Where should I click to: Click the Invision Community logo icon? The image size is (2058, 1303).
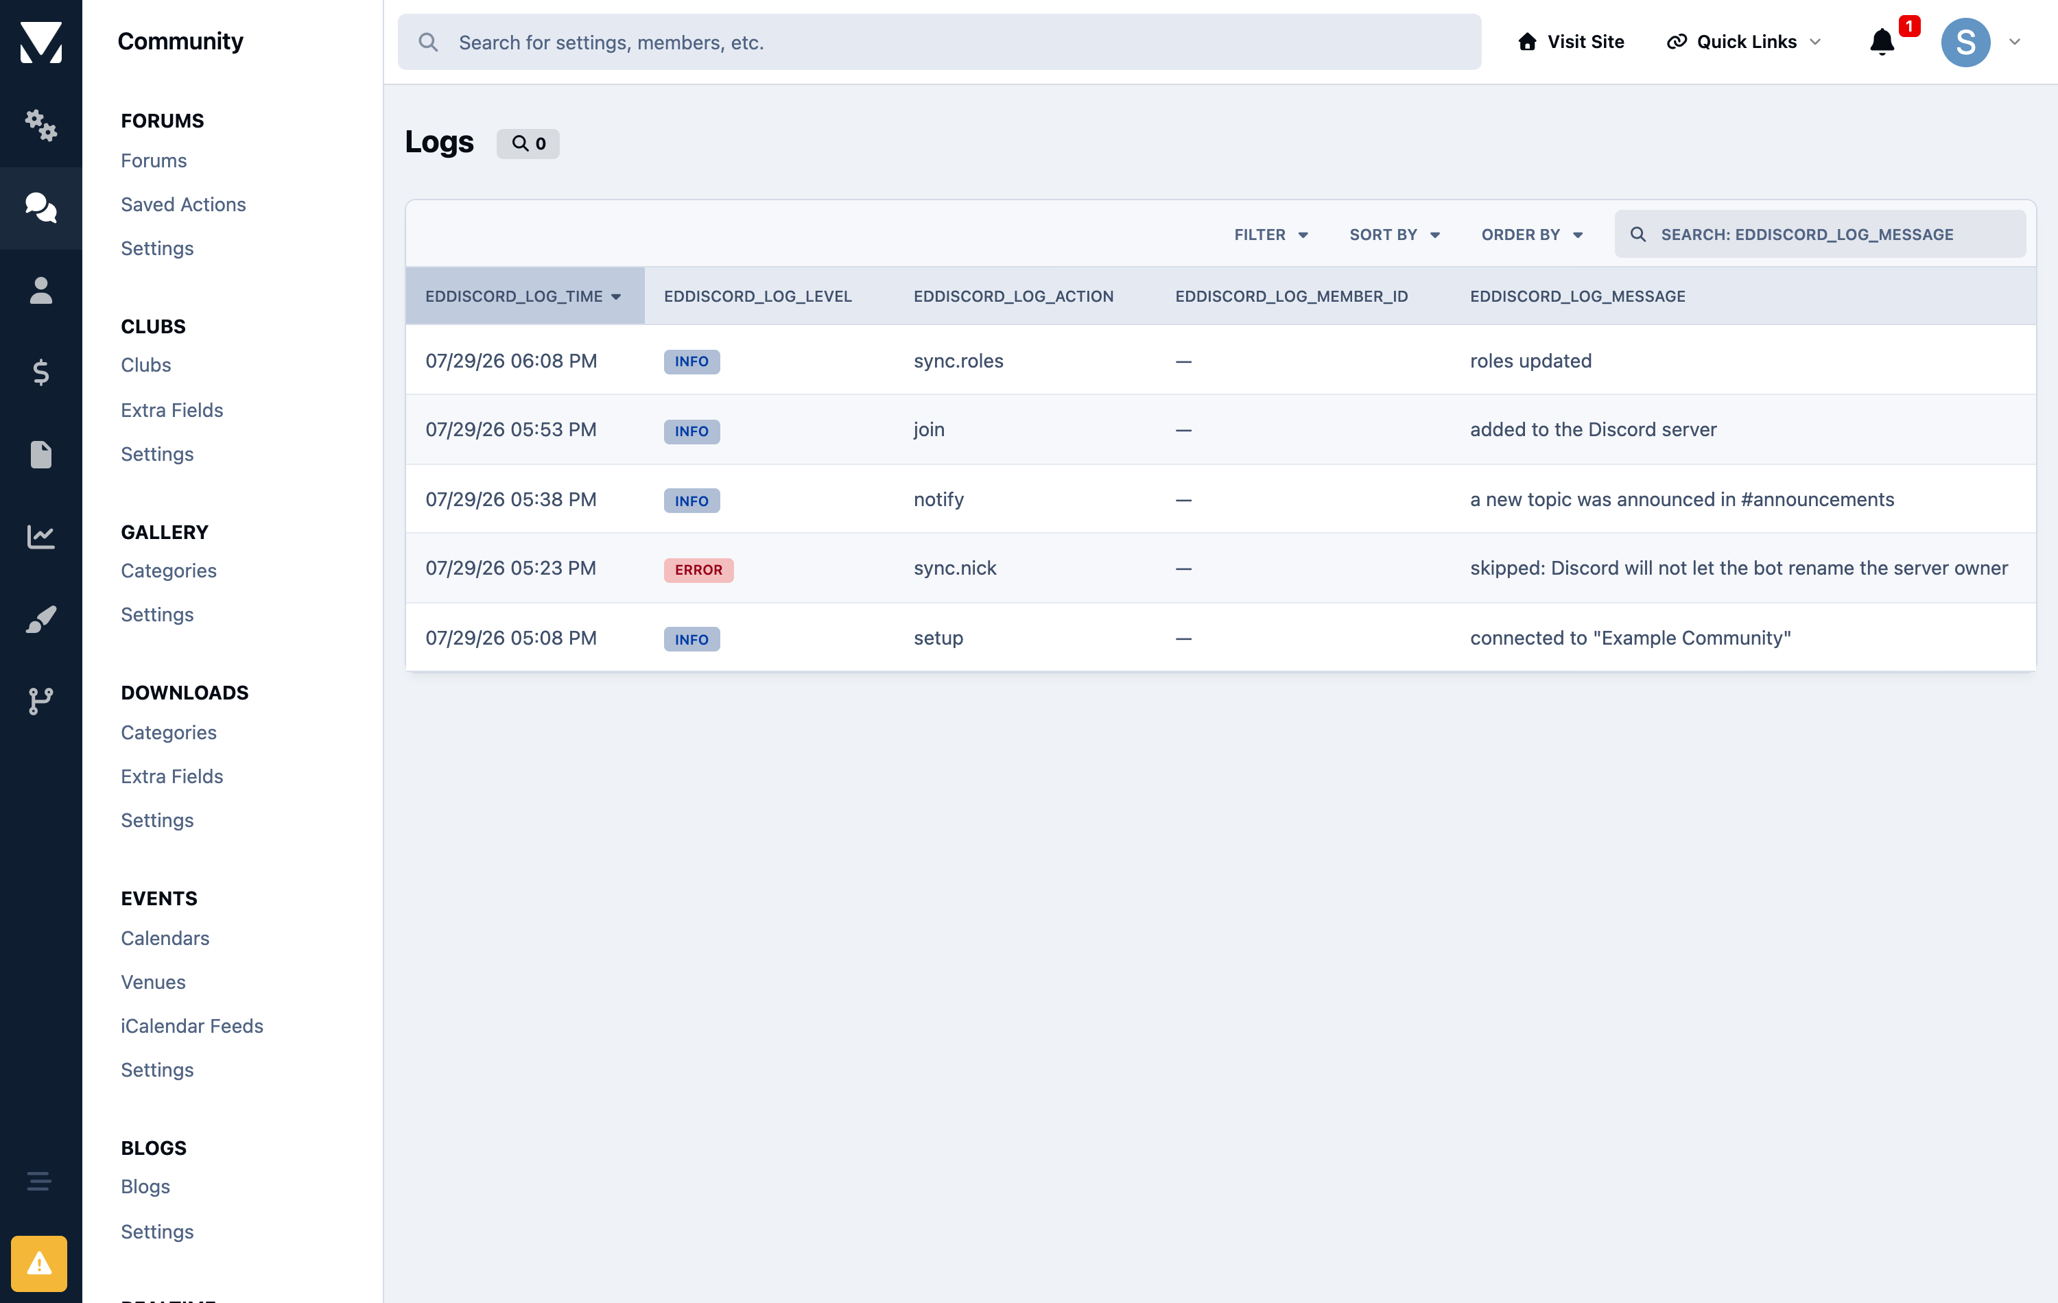[41, 42]
